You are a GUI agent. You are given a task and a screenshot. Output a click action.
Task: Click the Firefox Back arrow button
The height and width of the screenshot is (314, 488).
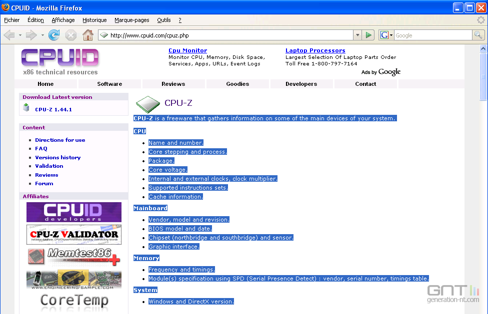coord(9,35)
